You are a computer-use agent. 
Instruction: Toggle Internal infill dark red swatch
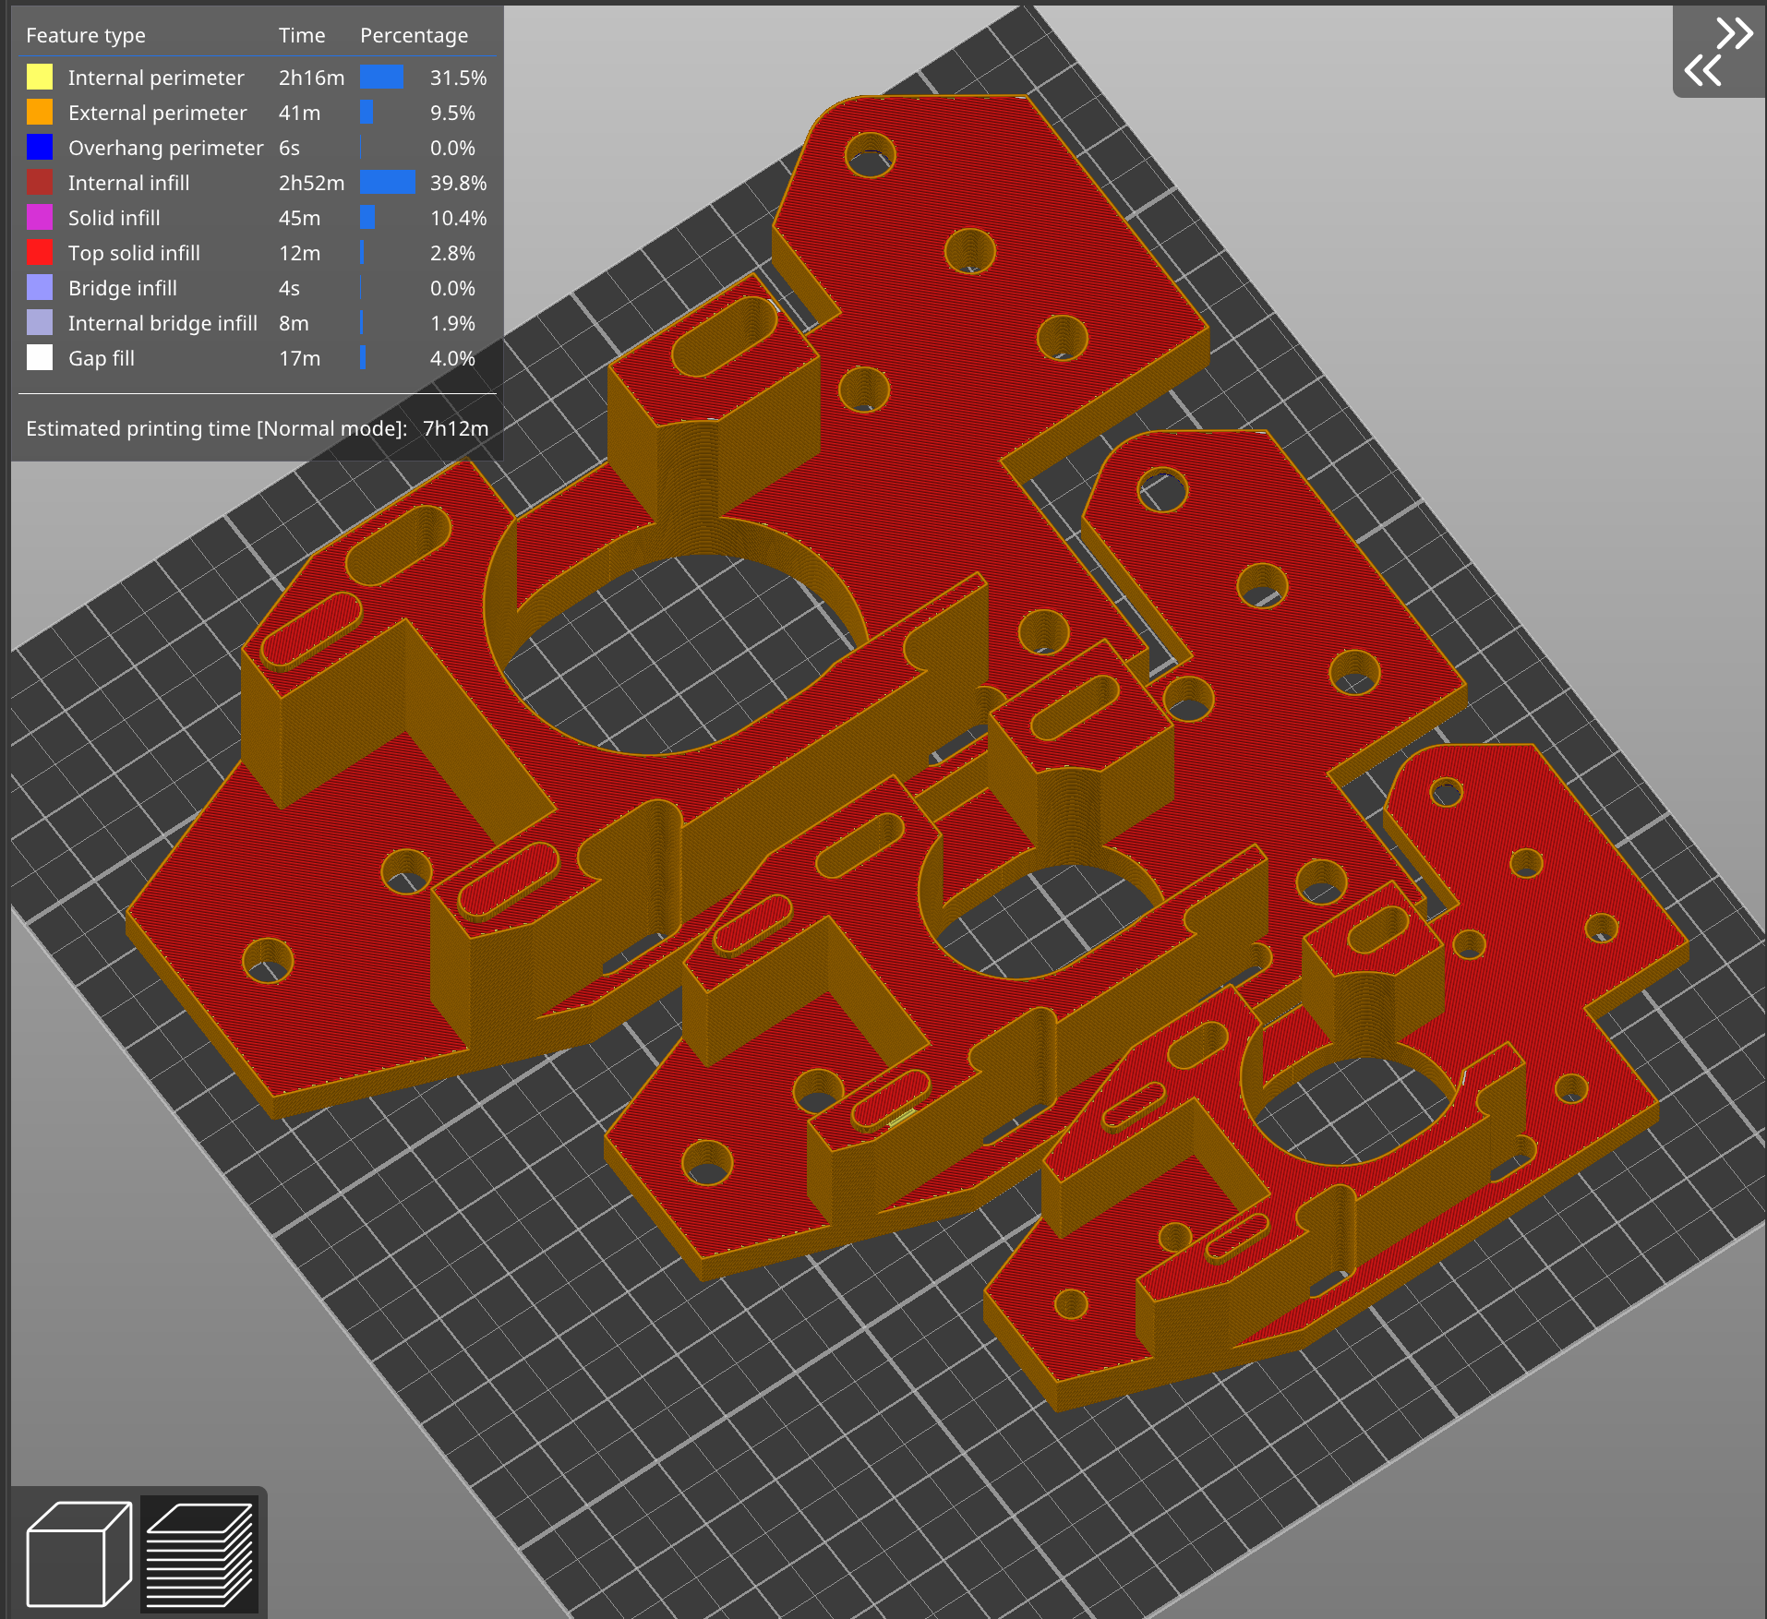click(x=40, y=182)
